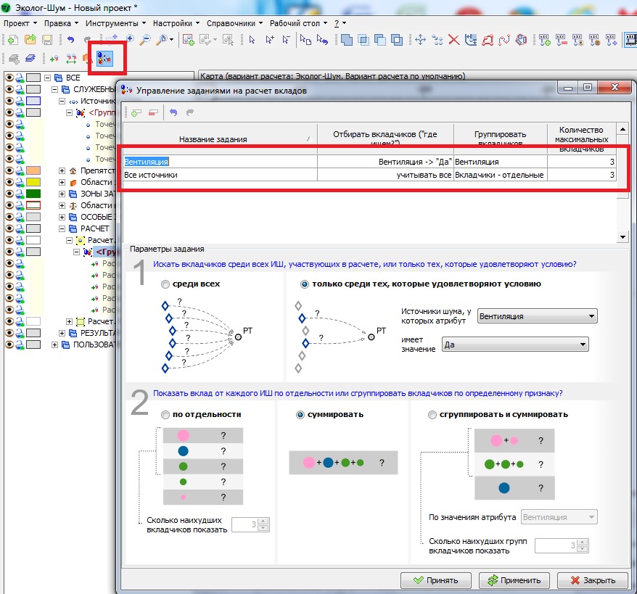The height and width of the screenshot is (594, 637).
Task: Click the undo arrow in dialog toolbar
Action: (173, 112)
